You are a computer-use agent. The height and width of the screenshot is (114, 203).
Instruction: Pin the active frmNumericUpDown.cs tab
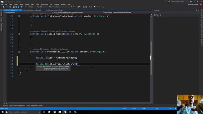point(19,10)
